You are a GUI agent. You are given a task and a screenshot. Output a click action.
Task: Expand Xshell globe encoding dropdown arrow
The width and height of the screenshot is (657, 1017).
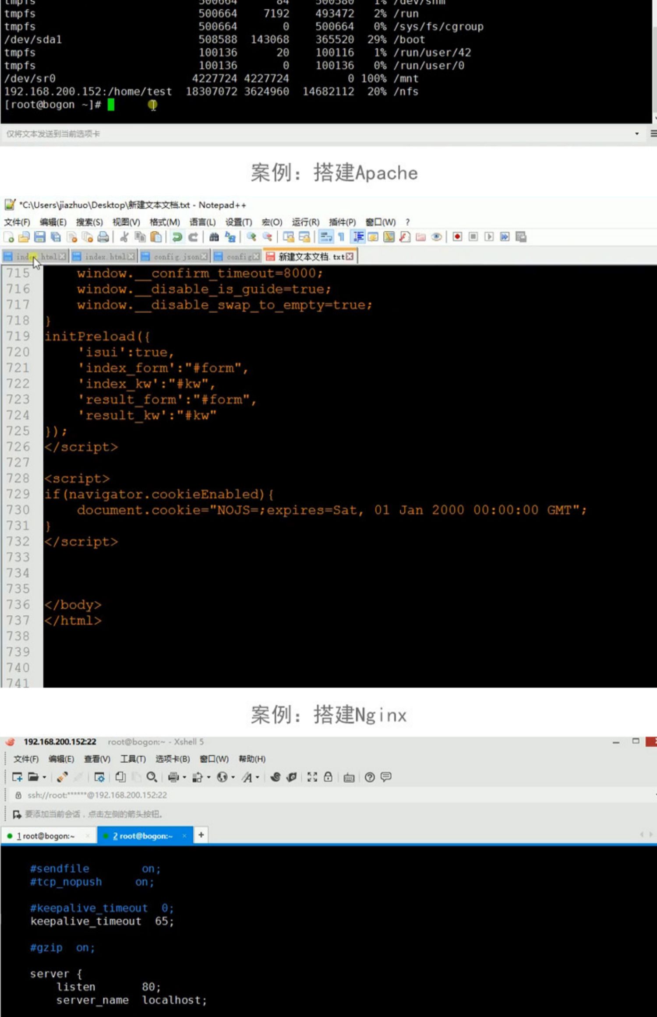pos(233,777)
